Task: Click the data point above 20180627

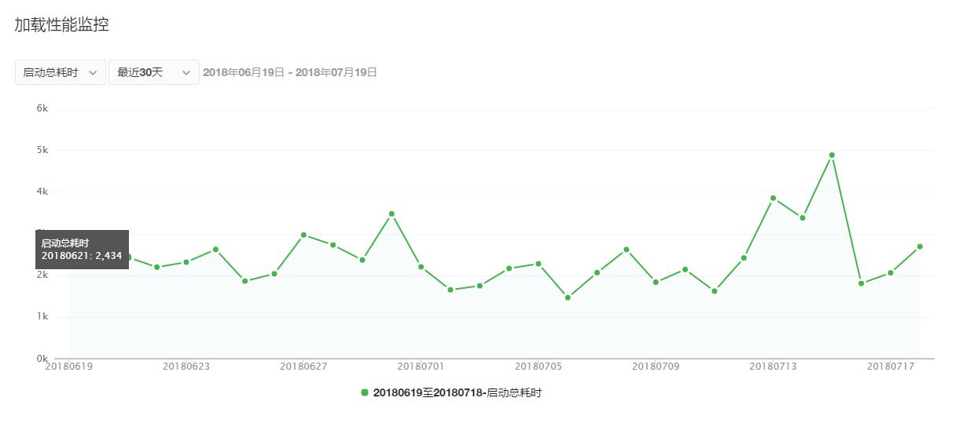Action: (x=303, y=235)
